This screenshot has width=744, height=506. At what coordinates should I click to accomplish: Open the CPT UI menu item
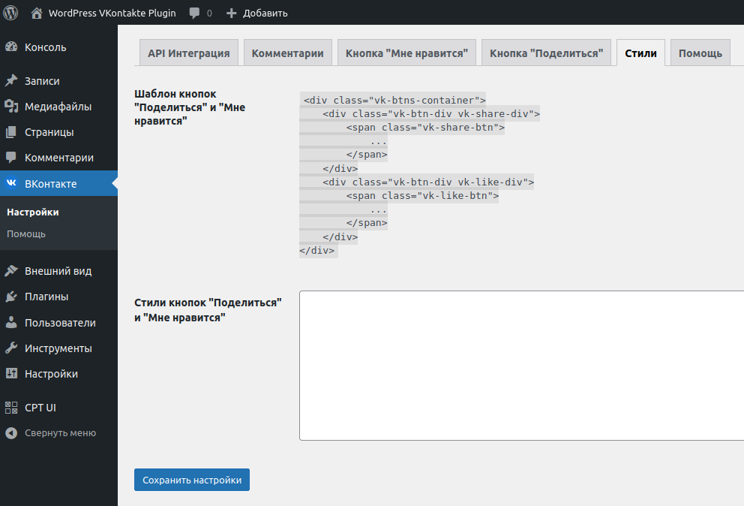point(58,408)
